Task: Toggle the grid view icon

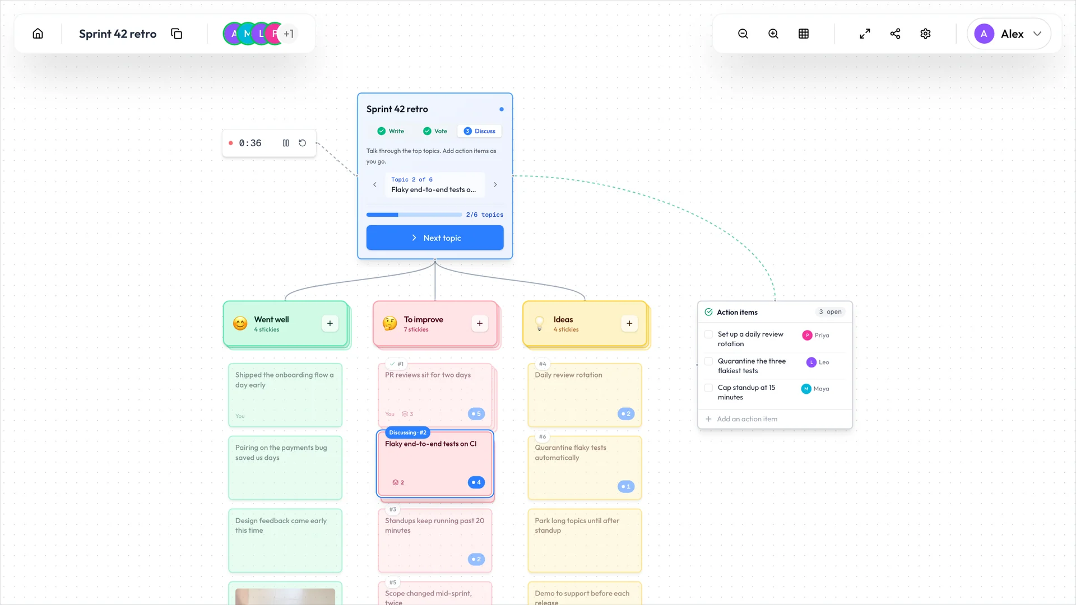Action: coord(804,34)
